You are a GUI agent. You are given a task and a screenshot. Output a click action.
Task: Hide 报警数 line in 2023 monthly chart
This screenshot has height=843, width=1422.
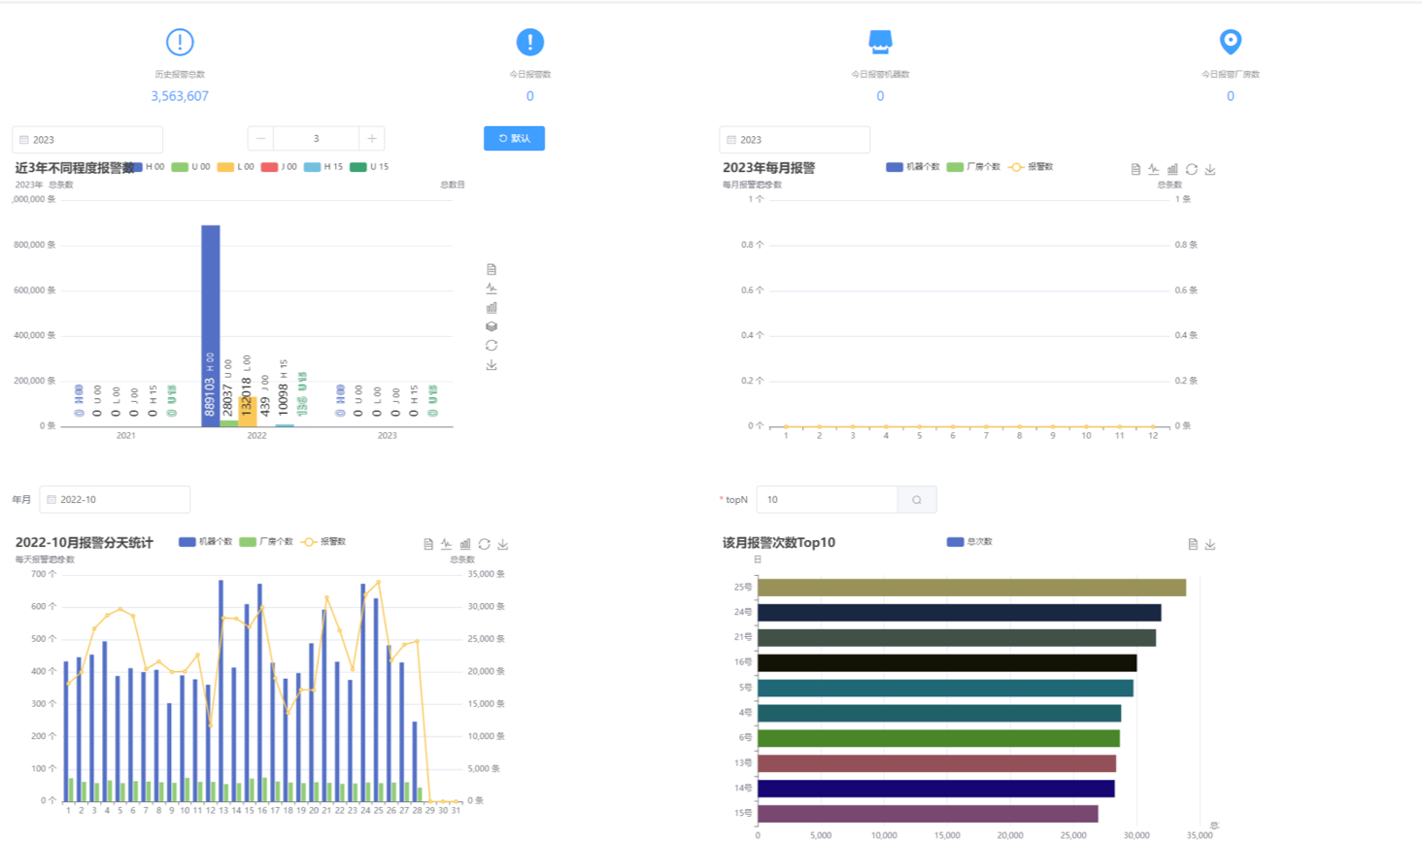click(1031, 167)
